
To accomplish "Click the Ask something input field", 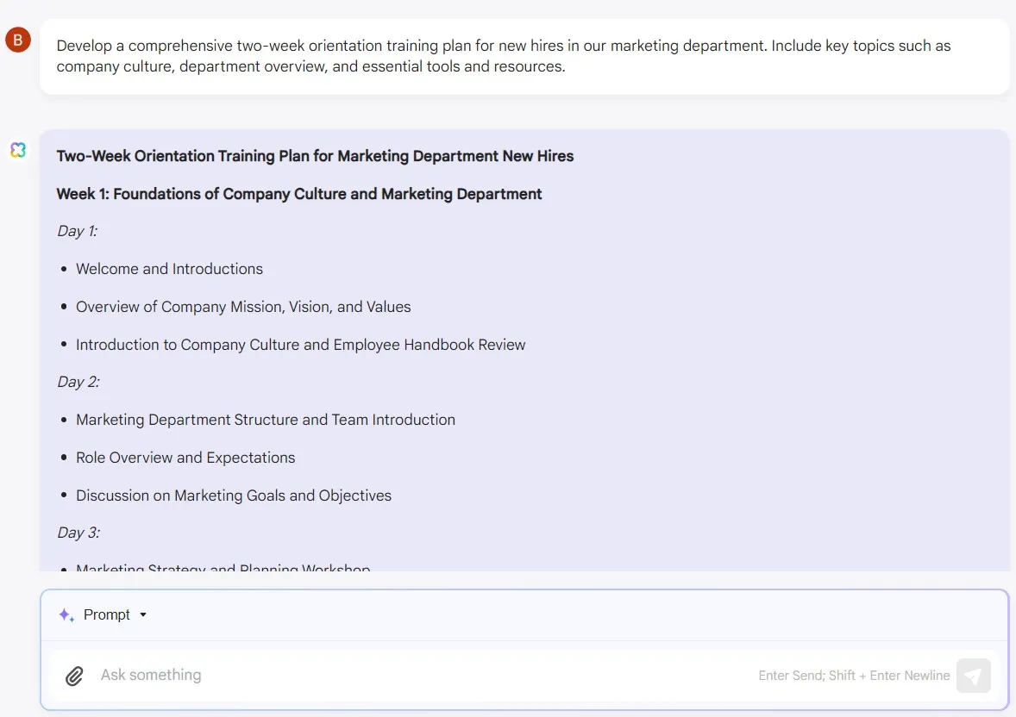I will pyautogui.click(x=151, y=675).
